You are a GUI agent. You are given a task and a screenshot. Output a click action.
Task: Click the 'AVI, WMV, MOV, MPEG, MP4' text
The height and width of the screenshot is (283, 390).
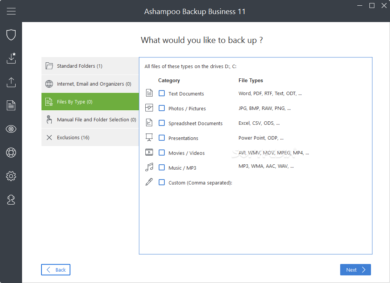(274, 153)
